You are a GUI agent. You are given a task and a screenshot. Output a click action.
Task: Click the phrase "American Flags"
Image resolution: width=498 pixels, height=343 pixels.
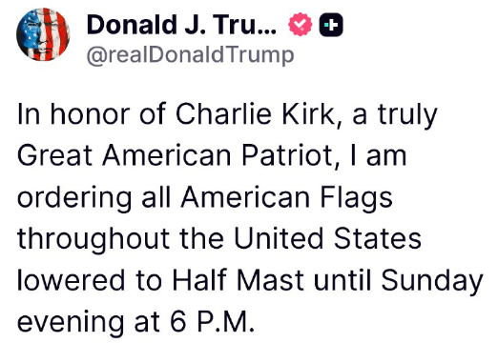(286, 197)
